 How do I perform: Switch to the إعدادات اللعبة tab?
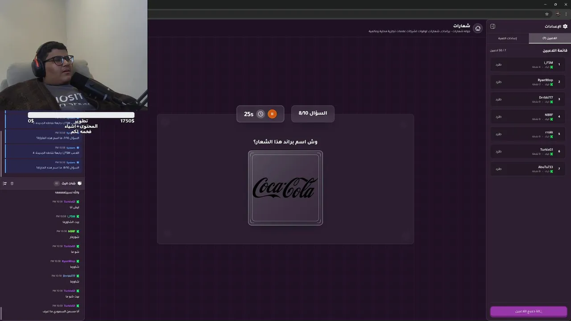(508, 38)
